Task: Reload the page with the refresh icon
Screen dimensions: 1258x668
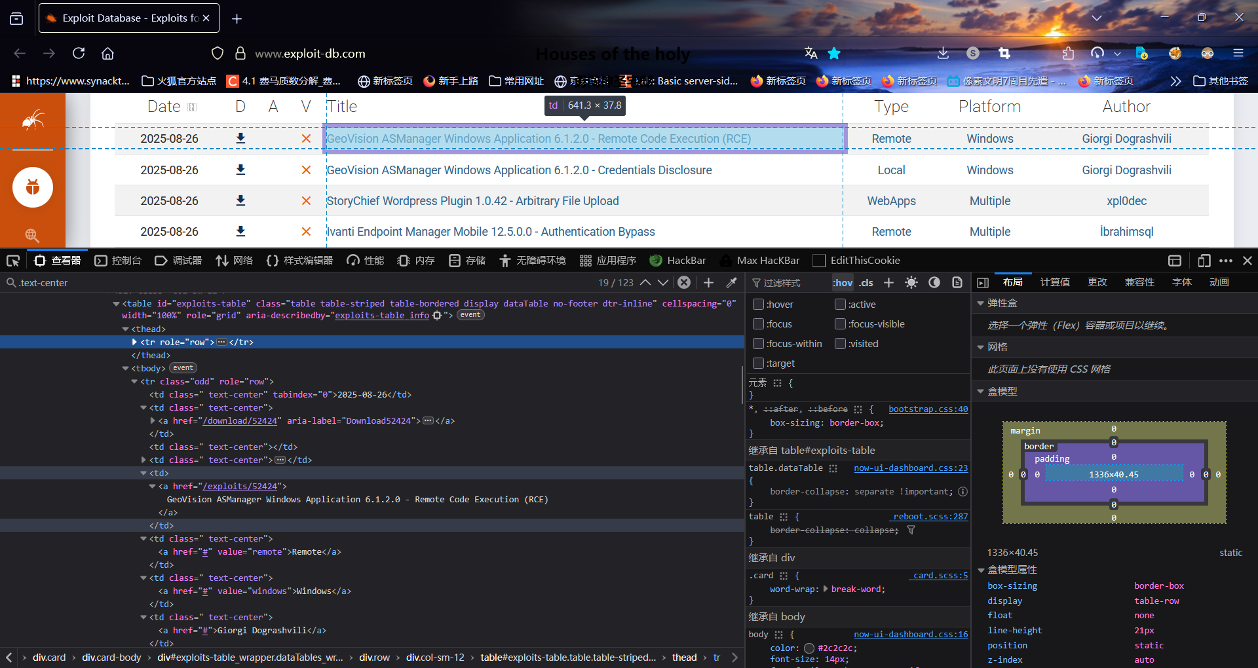Action: 79,53
